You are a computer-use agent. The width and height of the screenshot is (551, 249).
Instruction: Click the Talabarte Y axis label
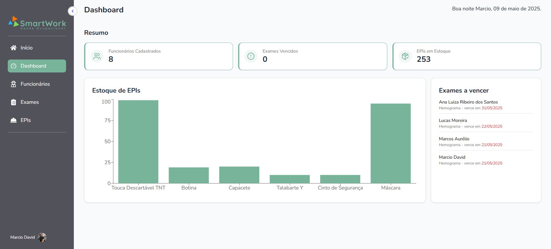290,188
